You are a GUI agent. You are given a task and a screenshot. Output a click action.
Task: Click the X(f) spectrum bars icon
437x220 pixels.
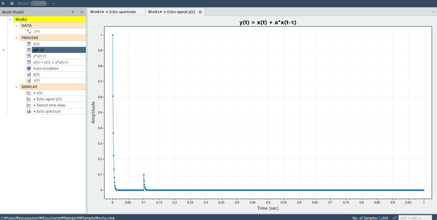coord(29,75)
